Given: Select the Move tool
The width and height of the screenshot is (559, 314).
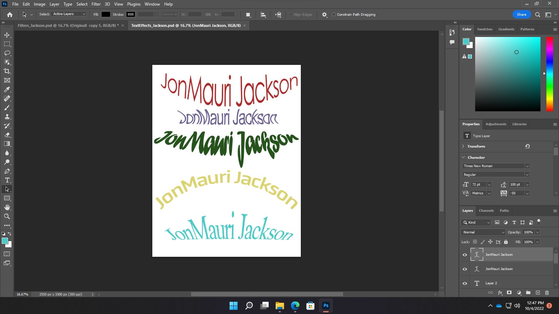Looking at the screenshot, I should (x=7, y=35).
